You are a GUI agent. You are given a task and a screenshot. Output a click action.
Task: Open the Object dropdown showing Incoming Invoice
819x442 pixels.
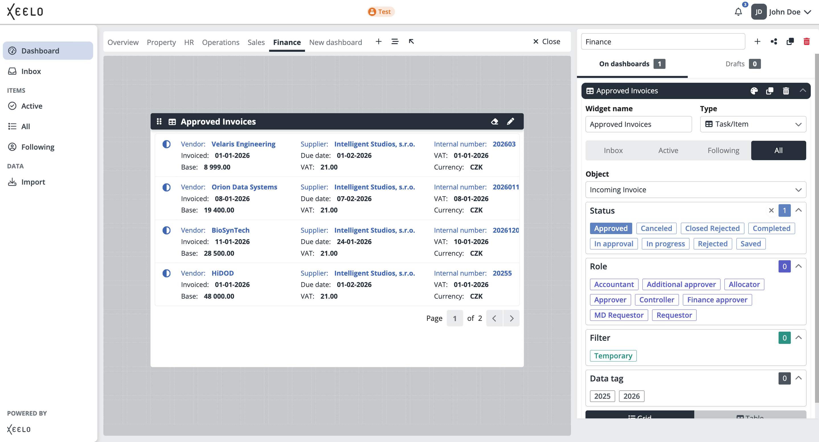[x=695, y=189]
